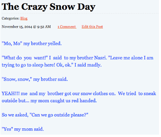Viewport: 161px width, 137px height.
Task: Click the phrase "Leave me alone I am"
Action: tap(131, 58)
